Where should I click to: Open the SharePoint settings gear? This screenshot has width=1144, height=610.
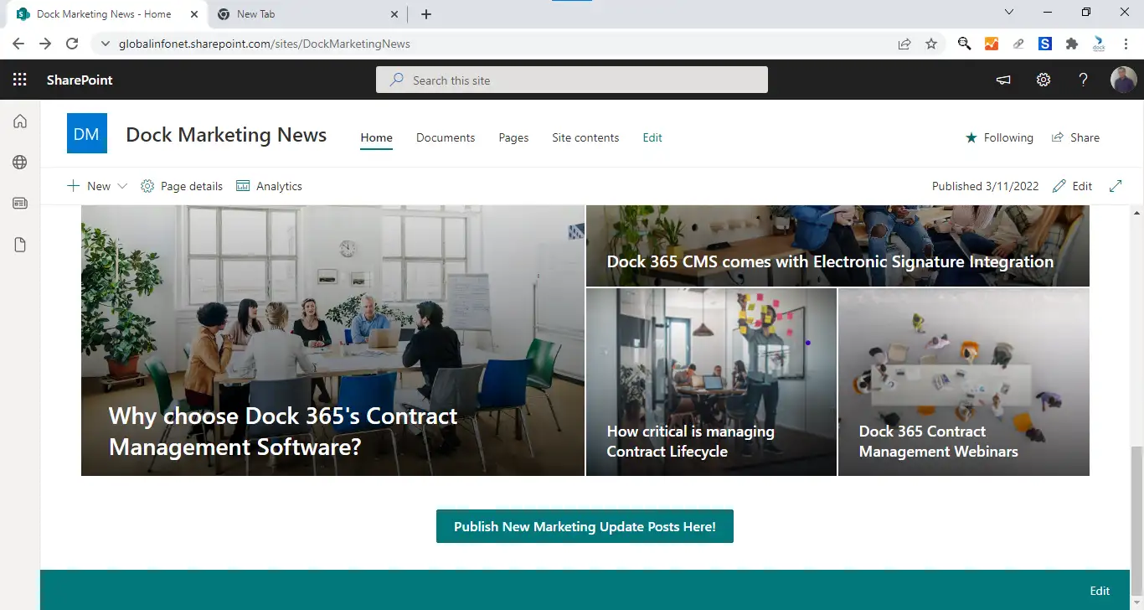pyautogui.click(x=1043, y=80)
